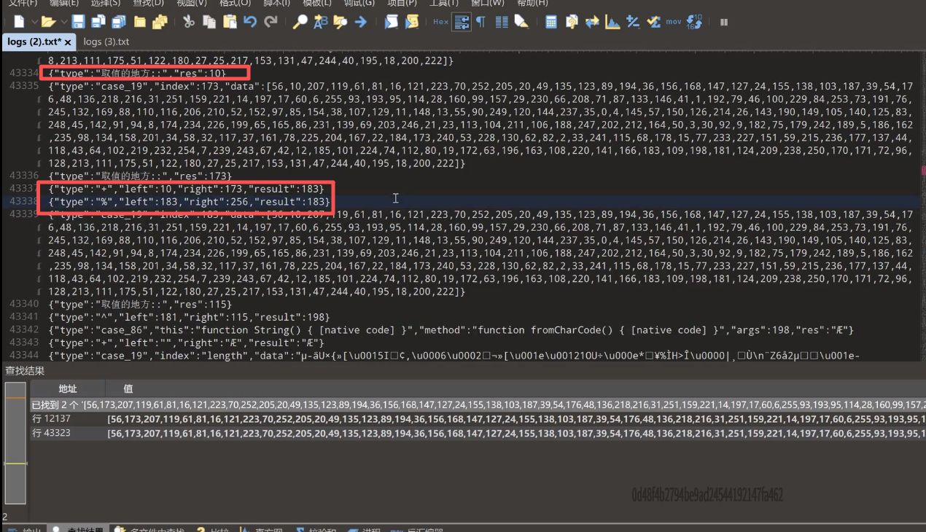
Task: Select result row 行 12137
Action: (x=478, y=419)
